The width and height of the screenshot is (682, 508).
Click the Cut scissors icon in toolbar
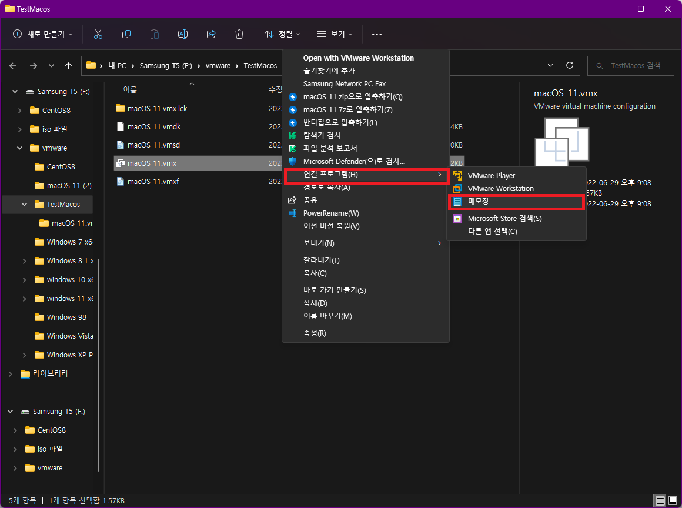pos(98,34)
